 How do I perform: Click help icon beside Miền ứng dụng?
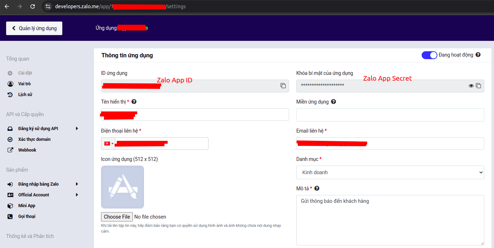coord(334,102)
